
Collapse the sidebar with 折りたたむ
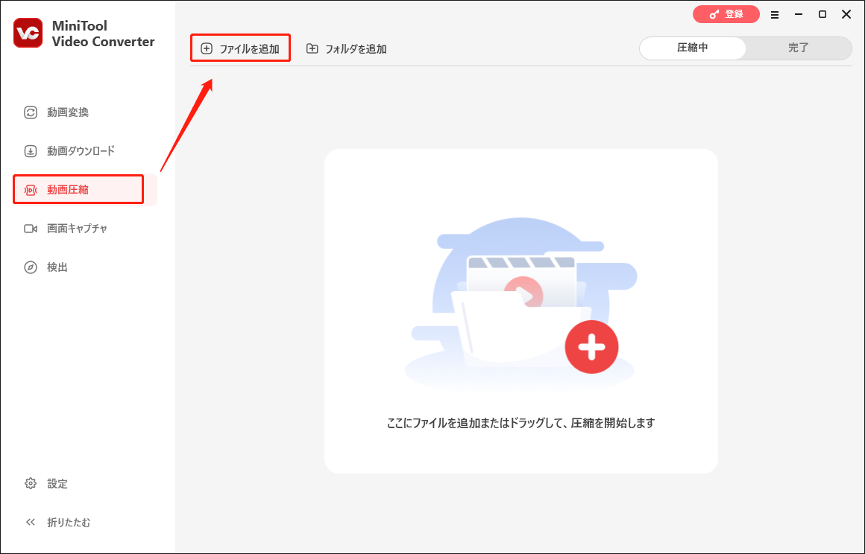click(57, 522)
